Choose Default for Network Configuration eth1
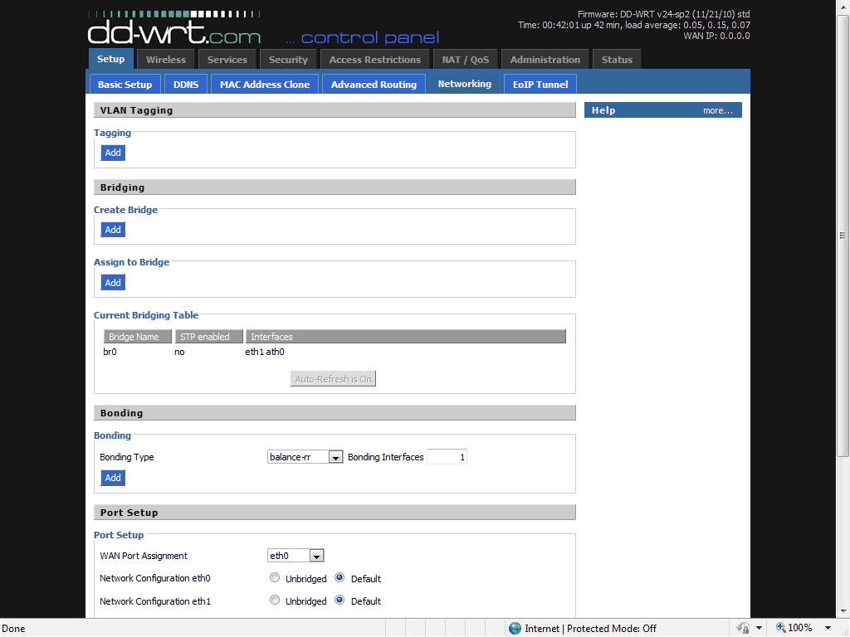This screenshot has height=637, width=850. coord(340,601)
